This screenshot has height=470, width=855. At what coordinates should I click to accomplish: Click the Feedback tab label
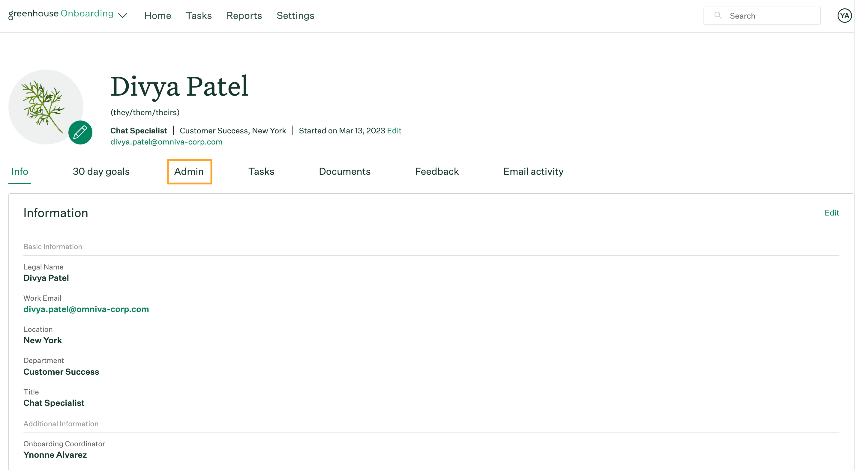tap(437, 171)
